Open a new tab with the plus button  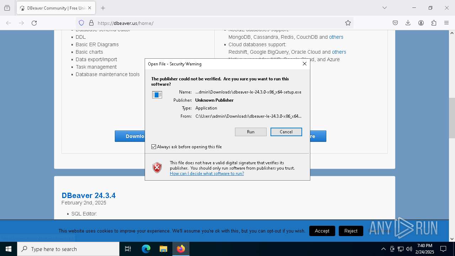tap(103, 8)
